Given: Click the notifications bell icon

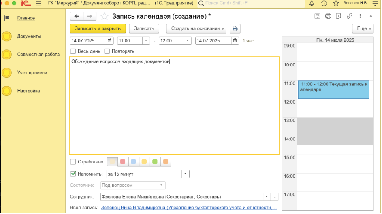Looking at the screenshot, I should tap(312, 4).
